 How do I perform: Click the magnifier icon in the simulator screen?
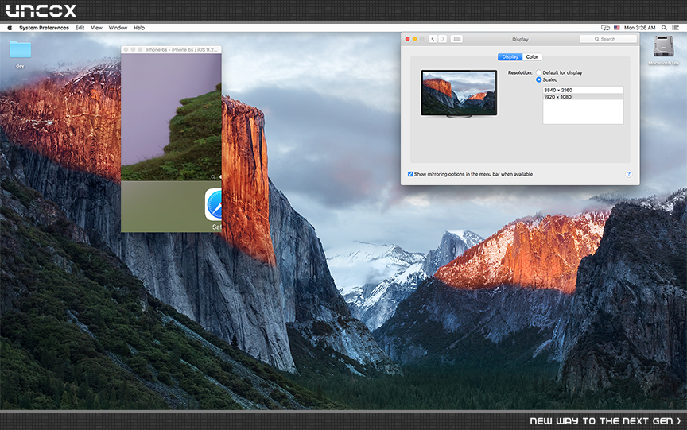click(213, 177)
